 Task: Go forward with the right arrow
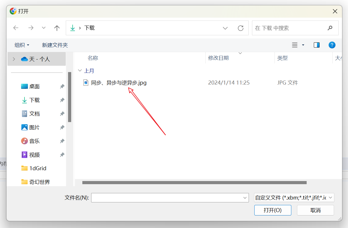point(31,28)
